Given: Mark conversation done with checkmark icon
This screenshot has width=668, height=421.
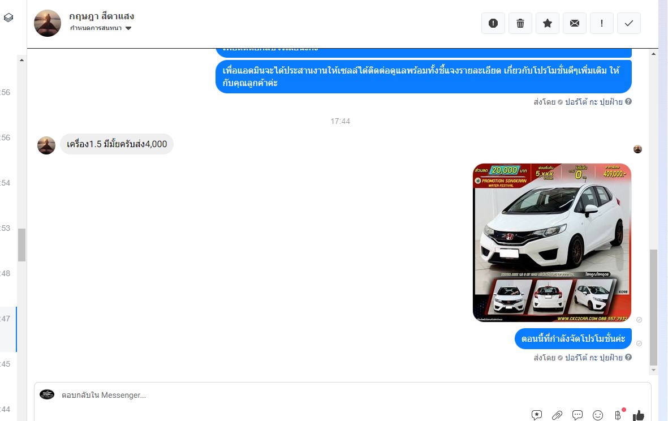Looking at the screenshot, I should (x=629, y=23).
